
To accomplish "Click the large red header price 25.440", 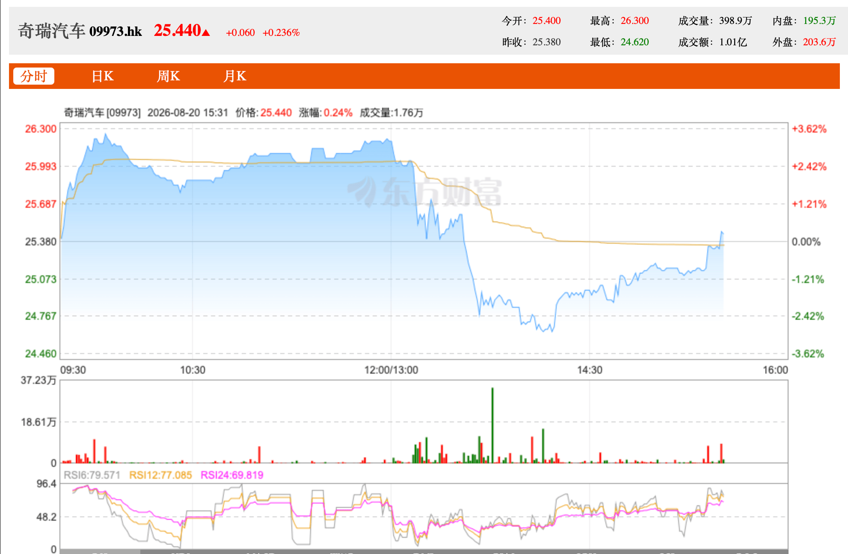I will tap(178, 30).
